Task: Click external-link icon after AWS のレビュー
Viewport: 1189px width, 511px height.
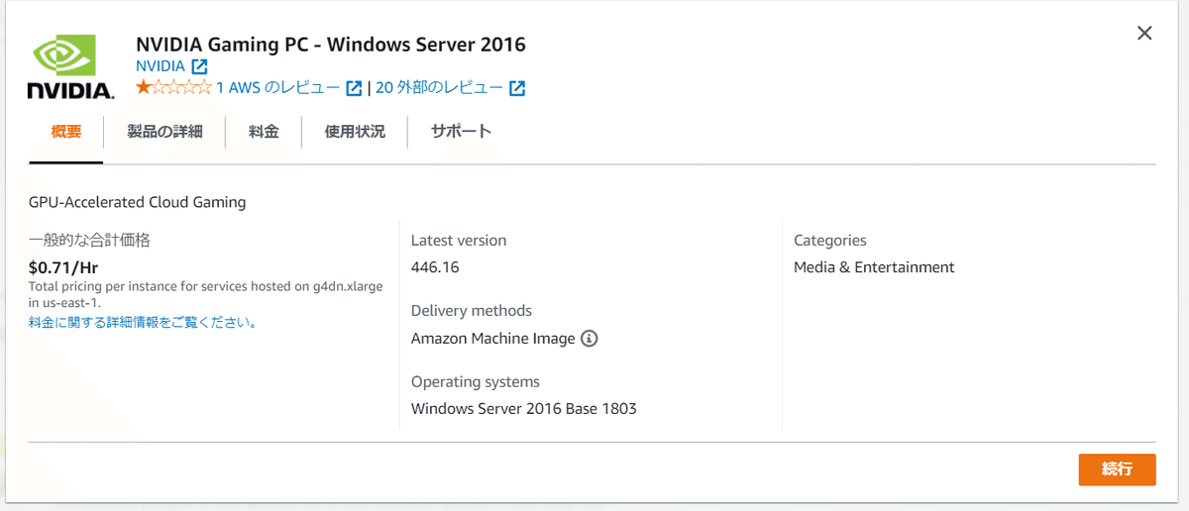Action: click(x=354, y=88)
